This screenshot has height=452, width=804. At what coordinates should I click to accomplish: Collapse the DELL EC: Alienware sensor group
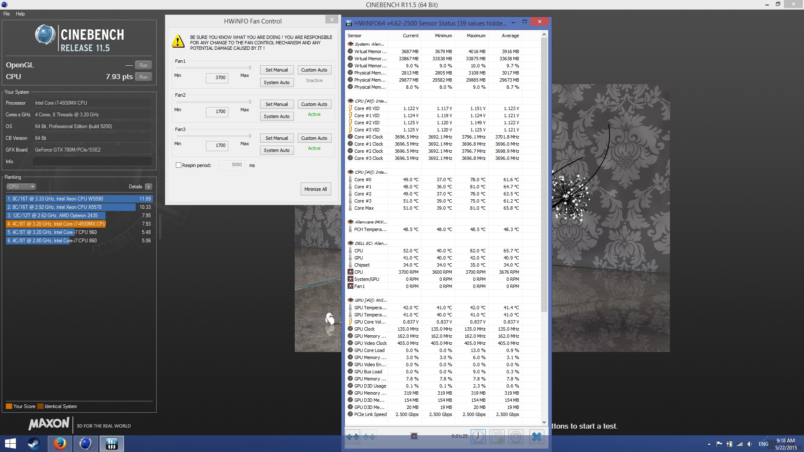coord(350,243)
